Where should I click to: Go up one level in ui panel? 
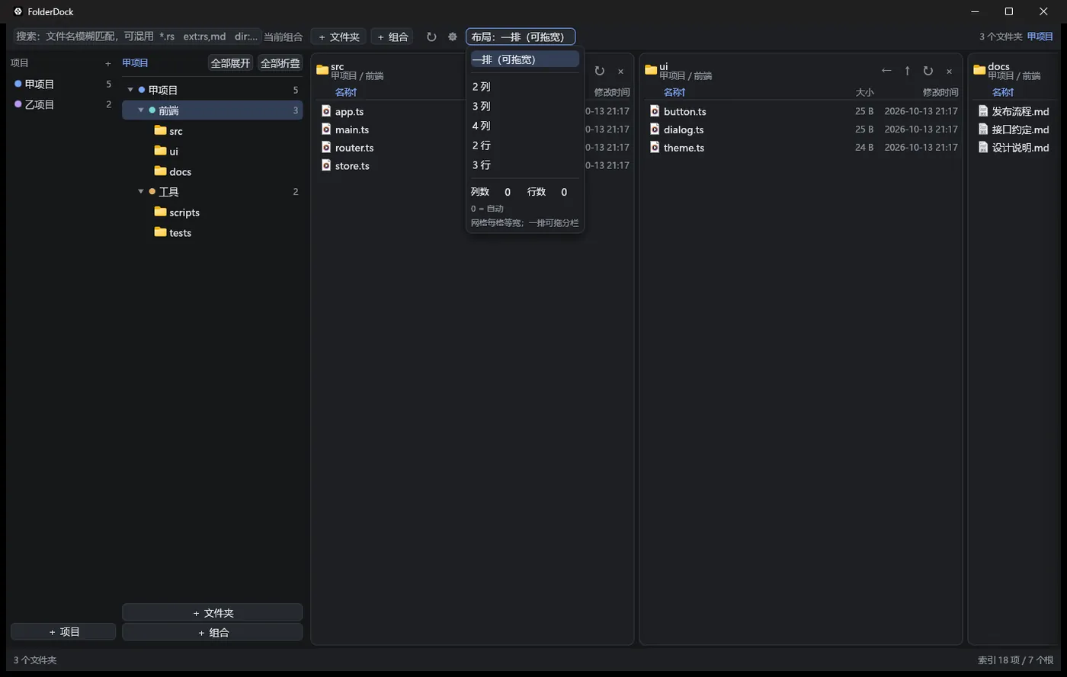click(x=907, y=71)
